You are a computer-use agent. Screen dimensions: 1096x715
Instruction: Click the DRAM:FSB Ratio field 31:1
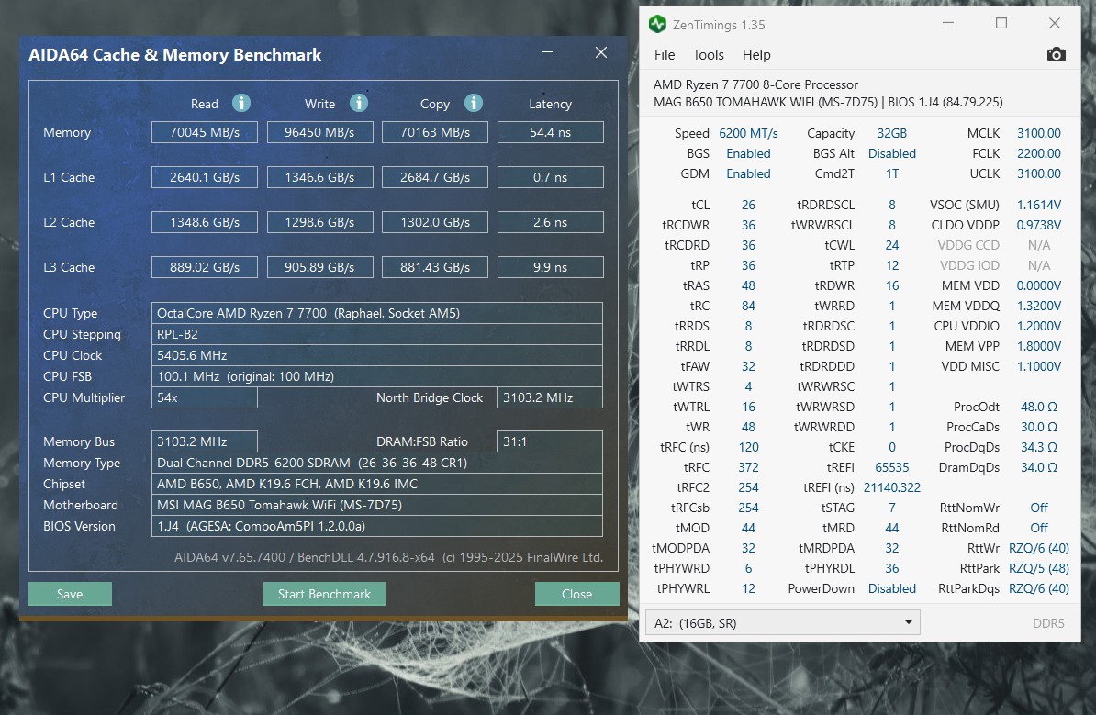point(550,441)
